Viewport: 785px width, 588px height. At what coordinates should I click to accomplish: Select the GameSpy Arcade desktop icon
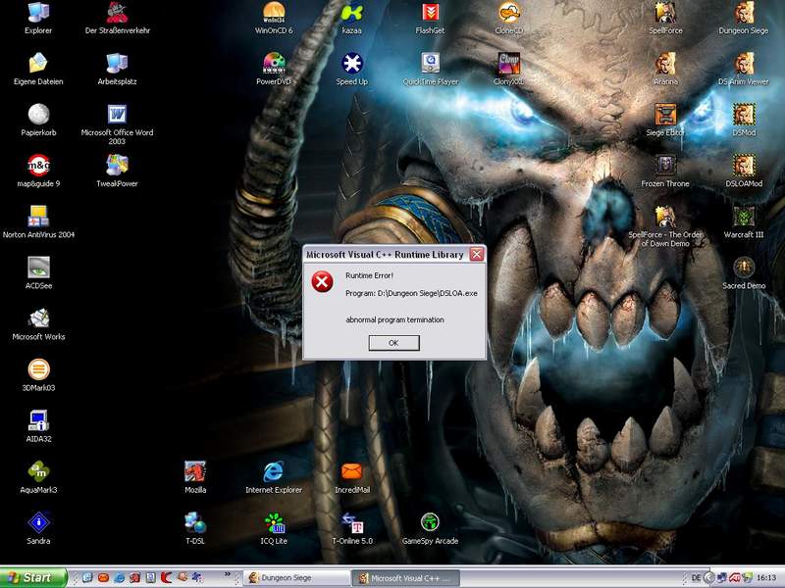[x=430, y=522]
